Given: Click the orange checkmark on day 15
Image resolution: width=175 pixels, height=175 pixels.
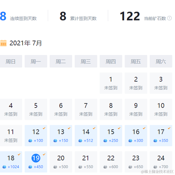Looking at the screenshot, I should pyautogui.click(x=119, y=128).
